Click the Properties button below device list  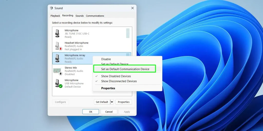pyautogui.click(x=124, y=102)
